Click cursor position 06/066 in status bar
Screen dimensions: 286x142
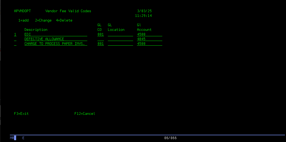tap(170, 138)
